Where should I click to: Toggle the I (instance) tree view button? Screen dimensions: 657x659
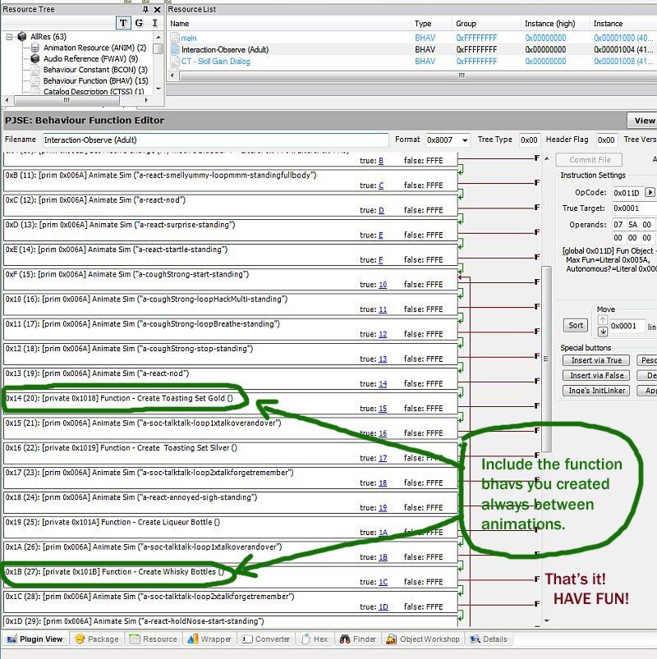[154, 23]
